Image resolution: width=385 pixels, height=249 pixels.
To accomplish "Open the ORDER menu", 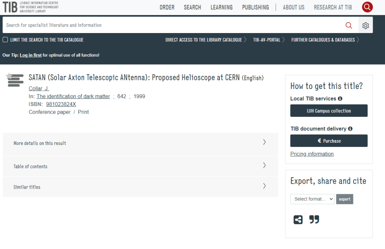I will pos(167,8).
